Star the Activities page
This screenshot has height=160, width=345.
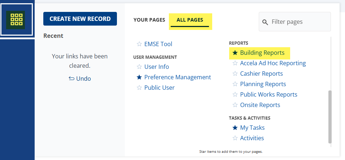(x=235, y=138)
